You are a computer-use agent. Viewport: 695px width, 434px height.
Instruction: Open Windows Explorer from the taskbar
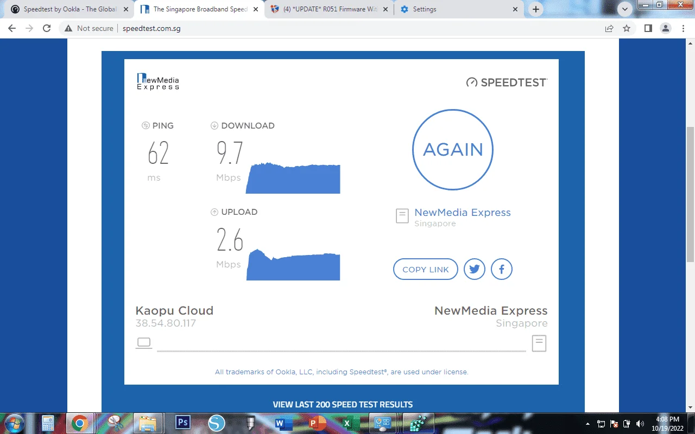click(148, 423)
